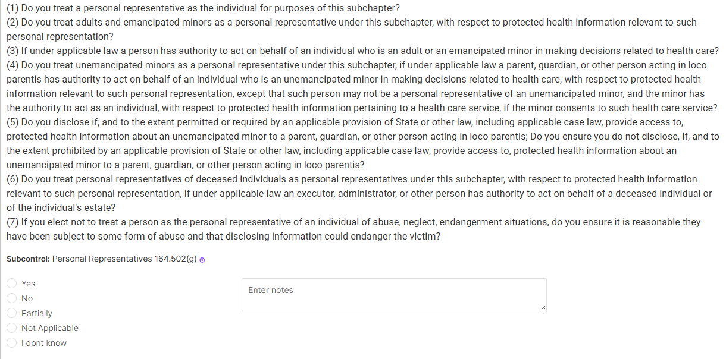Mark the answer as Not Applicable
This screenshot has width=726, height=359.
click(x=11, y=328)
